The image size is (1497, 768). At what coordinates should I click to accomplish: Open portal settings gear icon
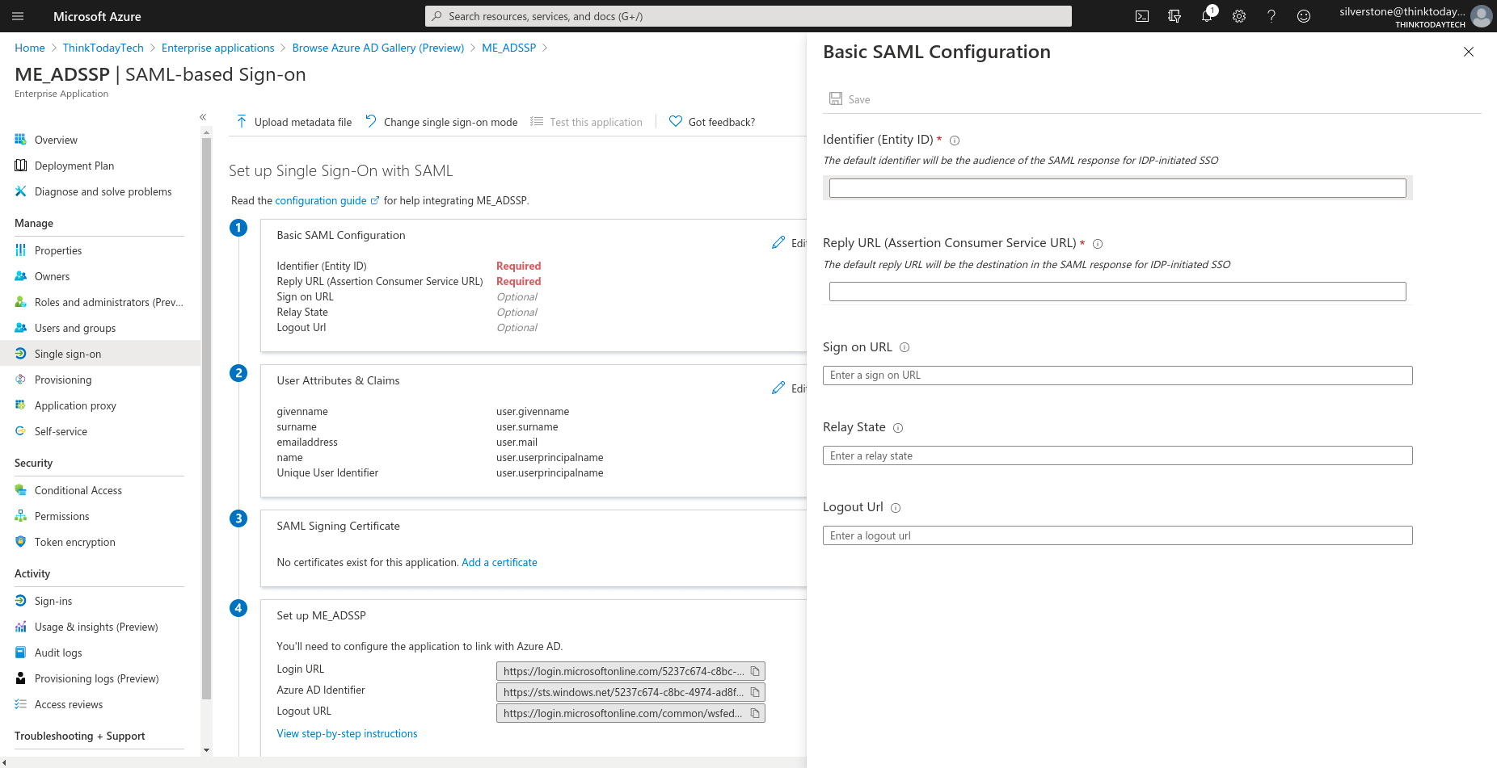pos(1239,16)
